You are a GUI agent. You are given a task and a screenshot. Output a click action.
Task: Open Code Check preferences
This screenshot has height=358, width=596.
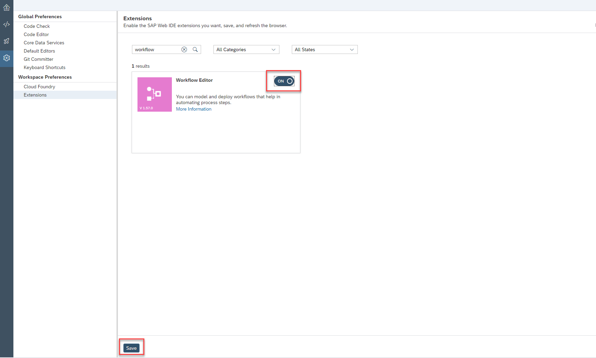[36, 26]
